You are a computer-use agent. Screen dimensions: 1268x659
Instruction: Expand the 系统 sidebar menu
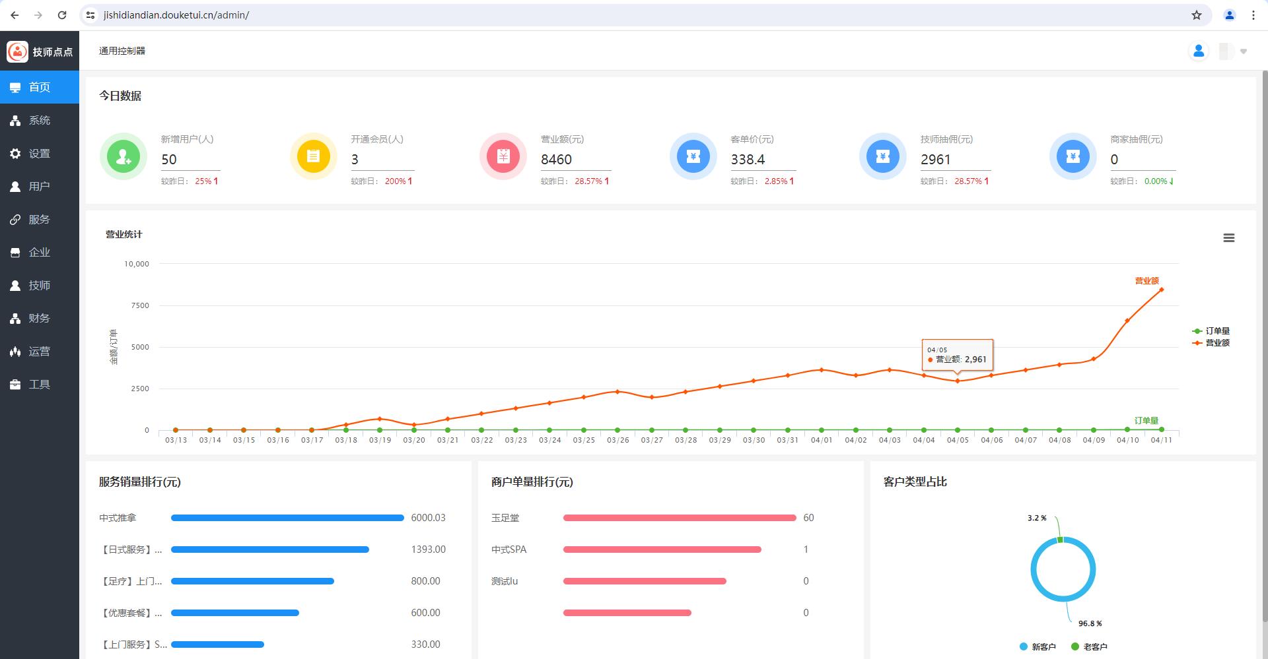[x=39, y=120]
